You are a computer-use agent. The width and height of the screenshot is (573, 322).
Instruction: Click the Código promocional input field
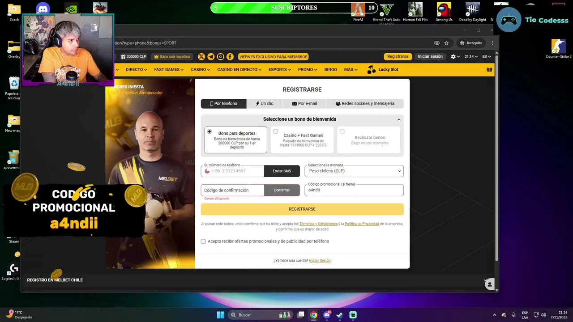tap(354, 190)
